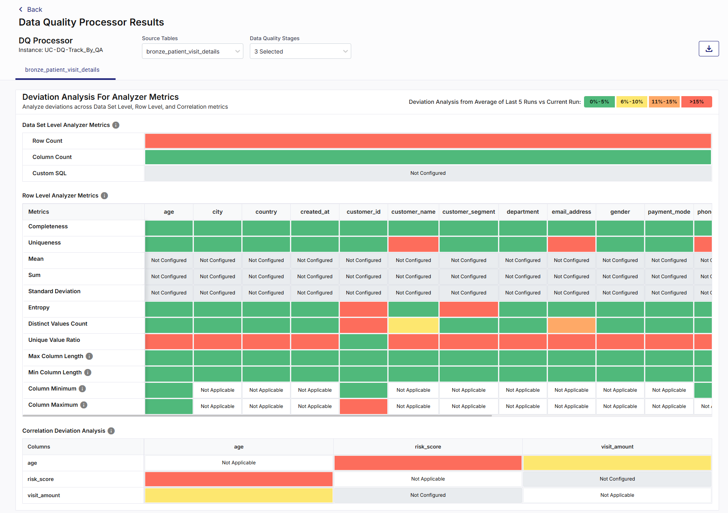Click orange Distinct Values Count cell for email_address
Screen dimensions: 728x513
(571, 325)
